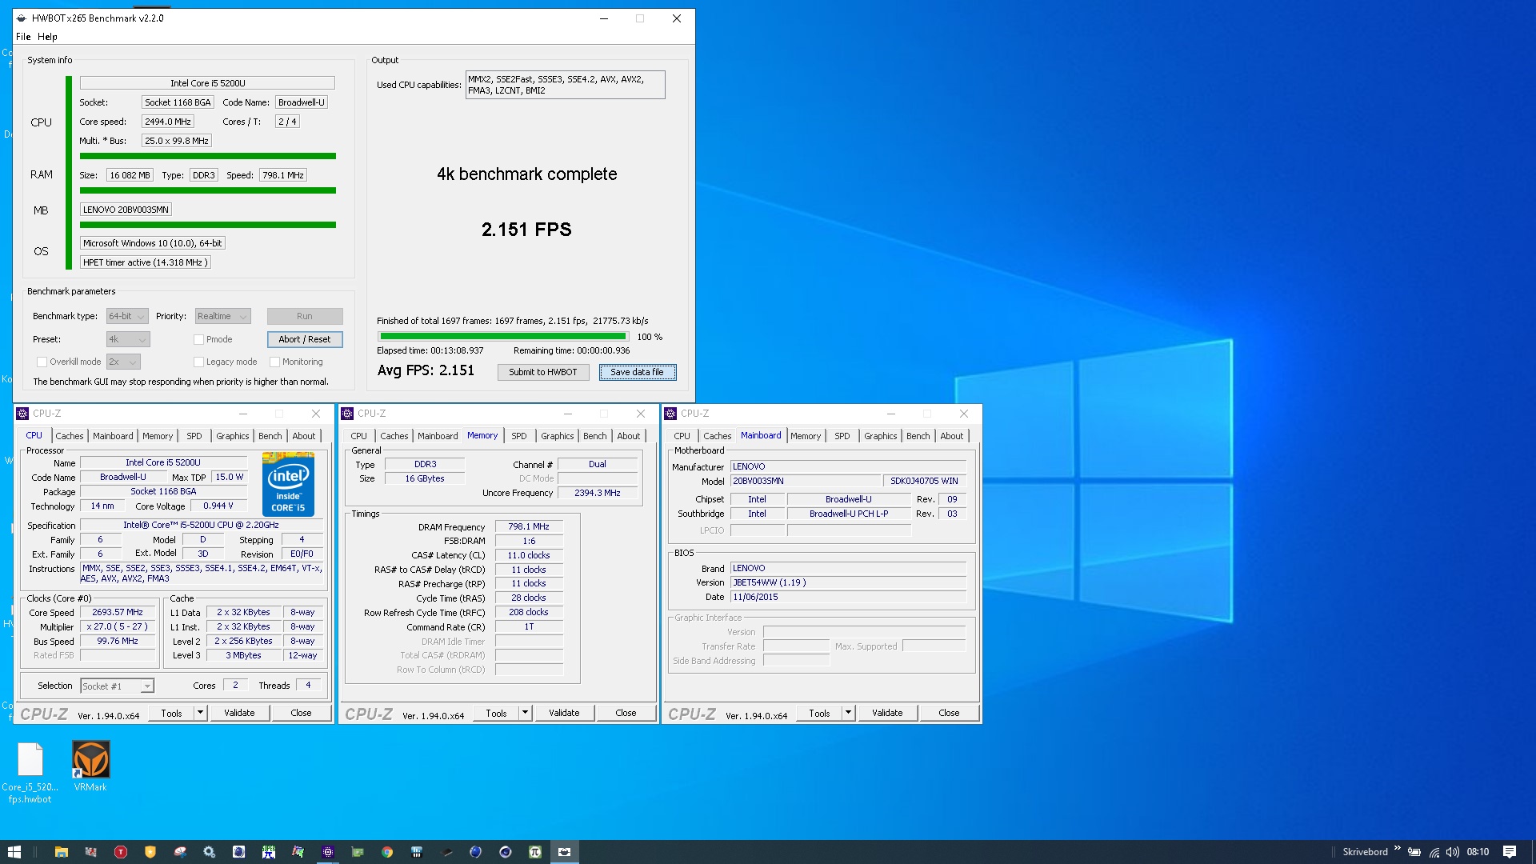Click the 2.151 FPS result text
Viewport: 1536px width, 864px height.
pyautogui.click(x=526, y=230)
